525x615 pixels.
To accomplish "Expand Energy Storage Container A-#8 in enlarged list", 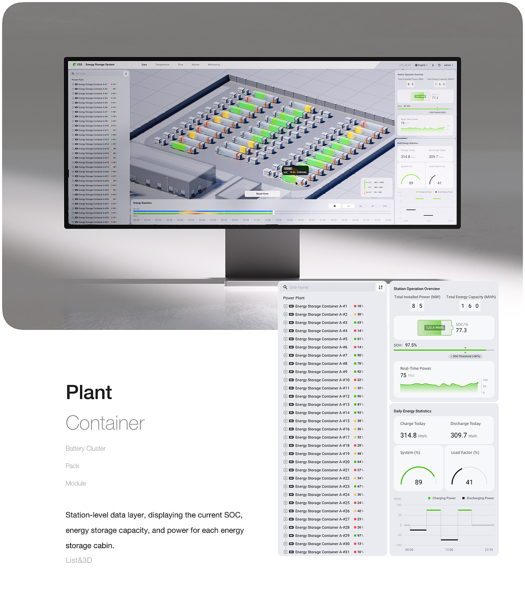I will tap(285, 363).
